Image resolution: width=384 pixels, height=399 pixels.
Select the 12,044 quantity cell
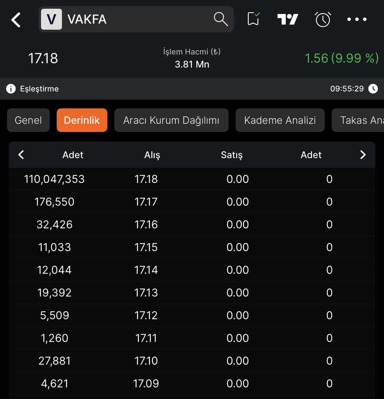click(x=54, y=270)
